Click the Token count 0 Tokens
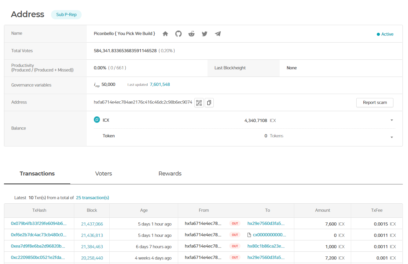This screenshot has width=408, height=264. (x=274, y=136)
